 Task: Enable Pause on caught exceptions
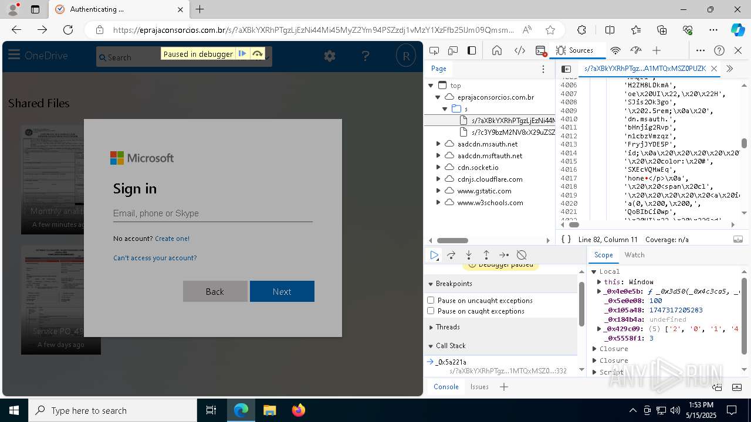click(431, 311)
